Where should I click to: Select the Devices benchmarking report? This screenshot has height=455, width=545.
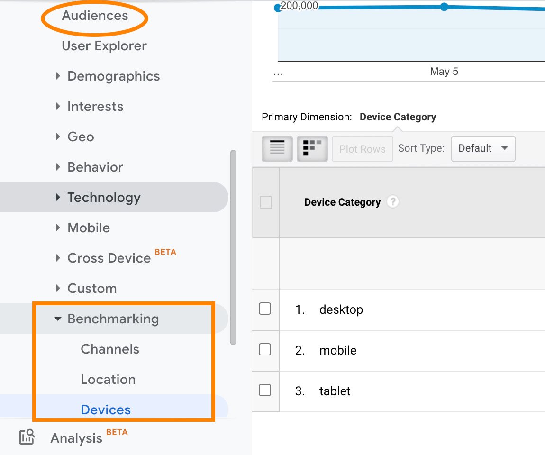pyautogui.click(x=106, y=409)
